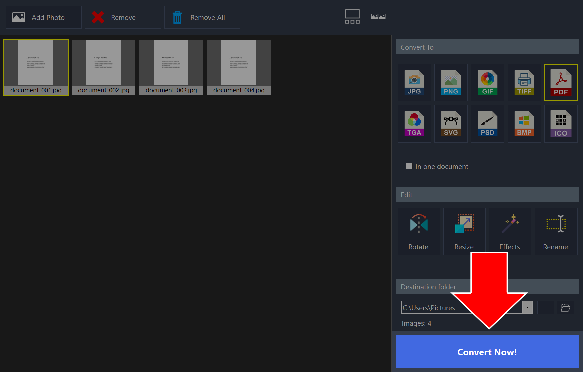Choose PNG conversion format
Screen dimensions: 583x372
[x=451, y=83]
